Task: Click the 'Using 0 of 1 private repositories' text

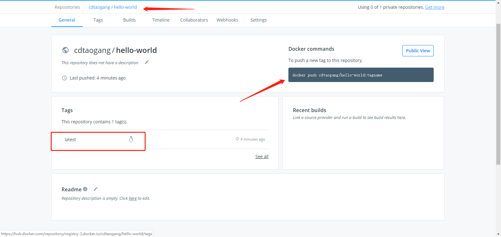Action: pyautogui.click(x=391, y=7)
